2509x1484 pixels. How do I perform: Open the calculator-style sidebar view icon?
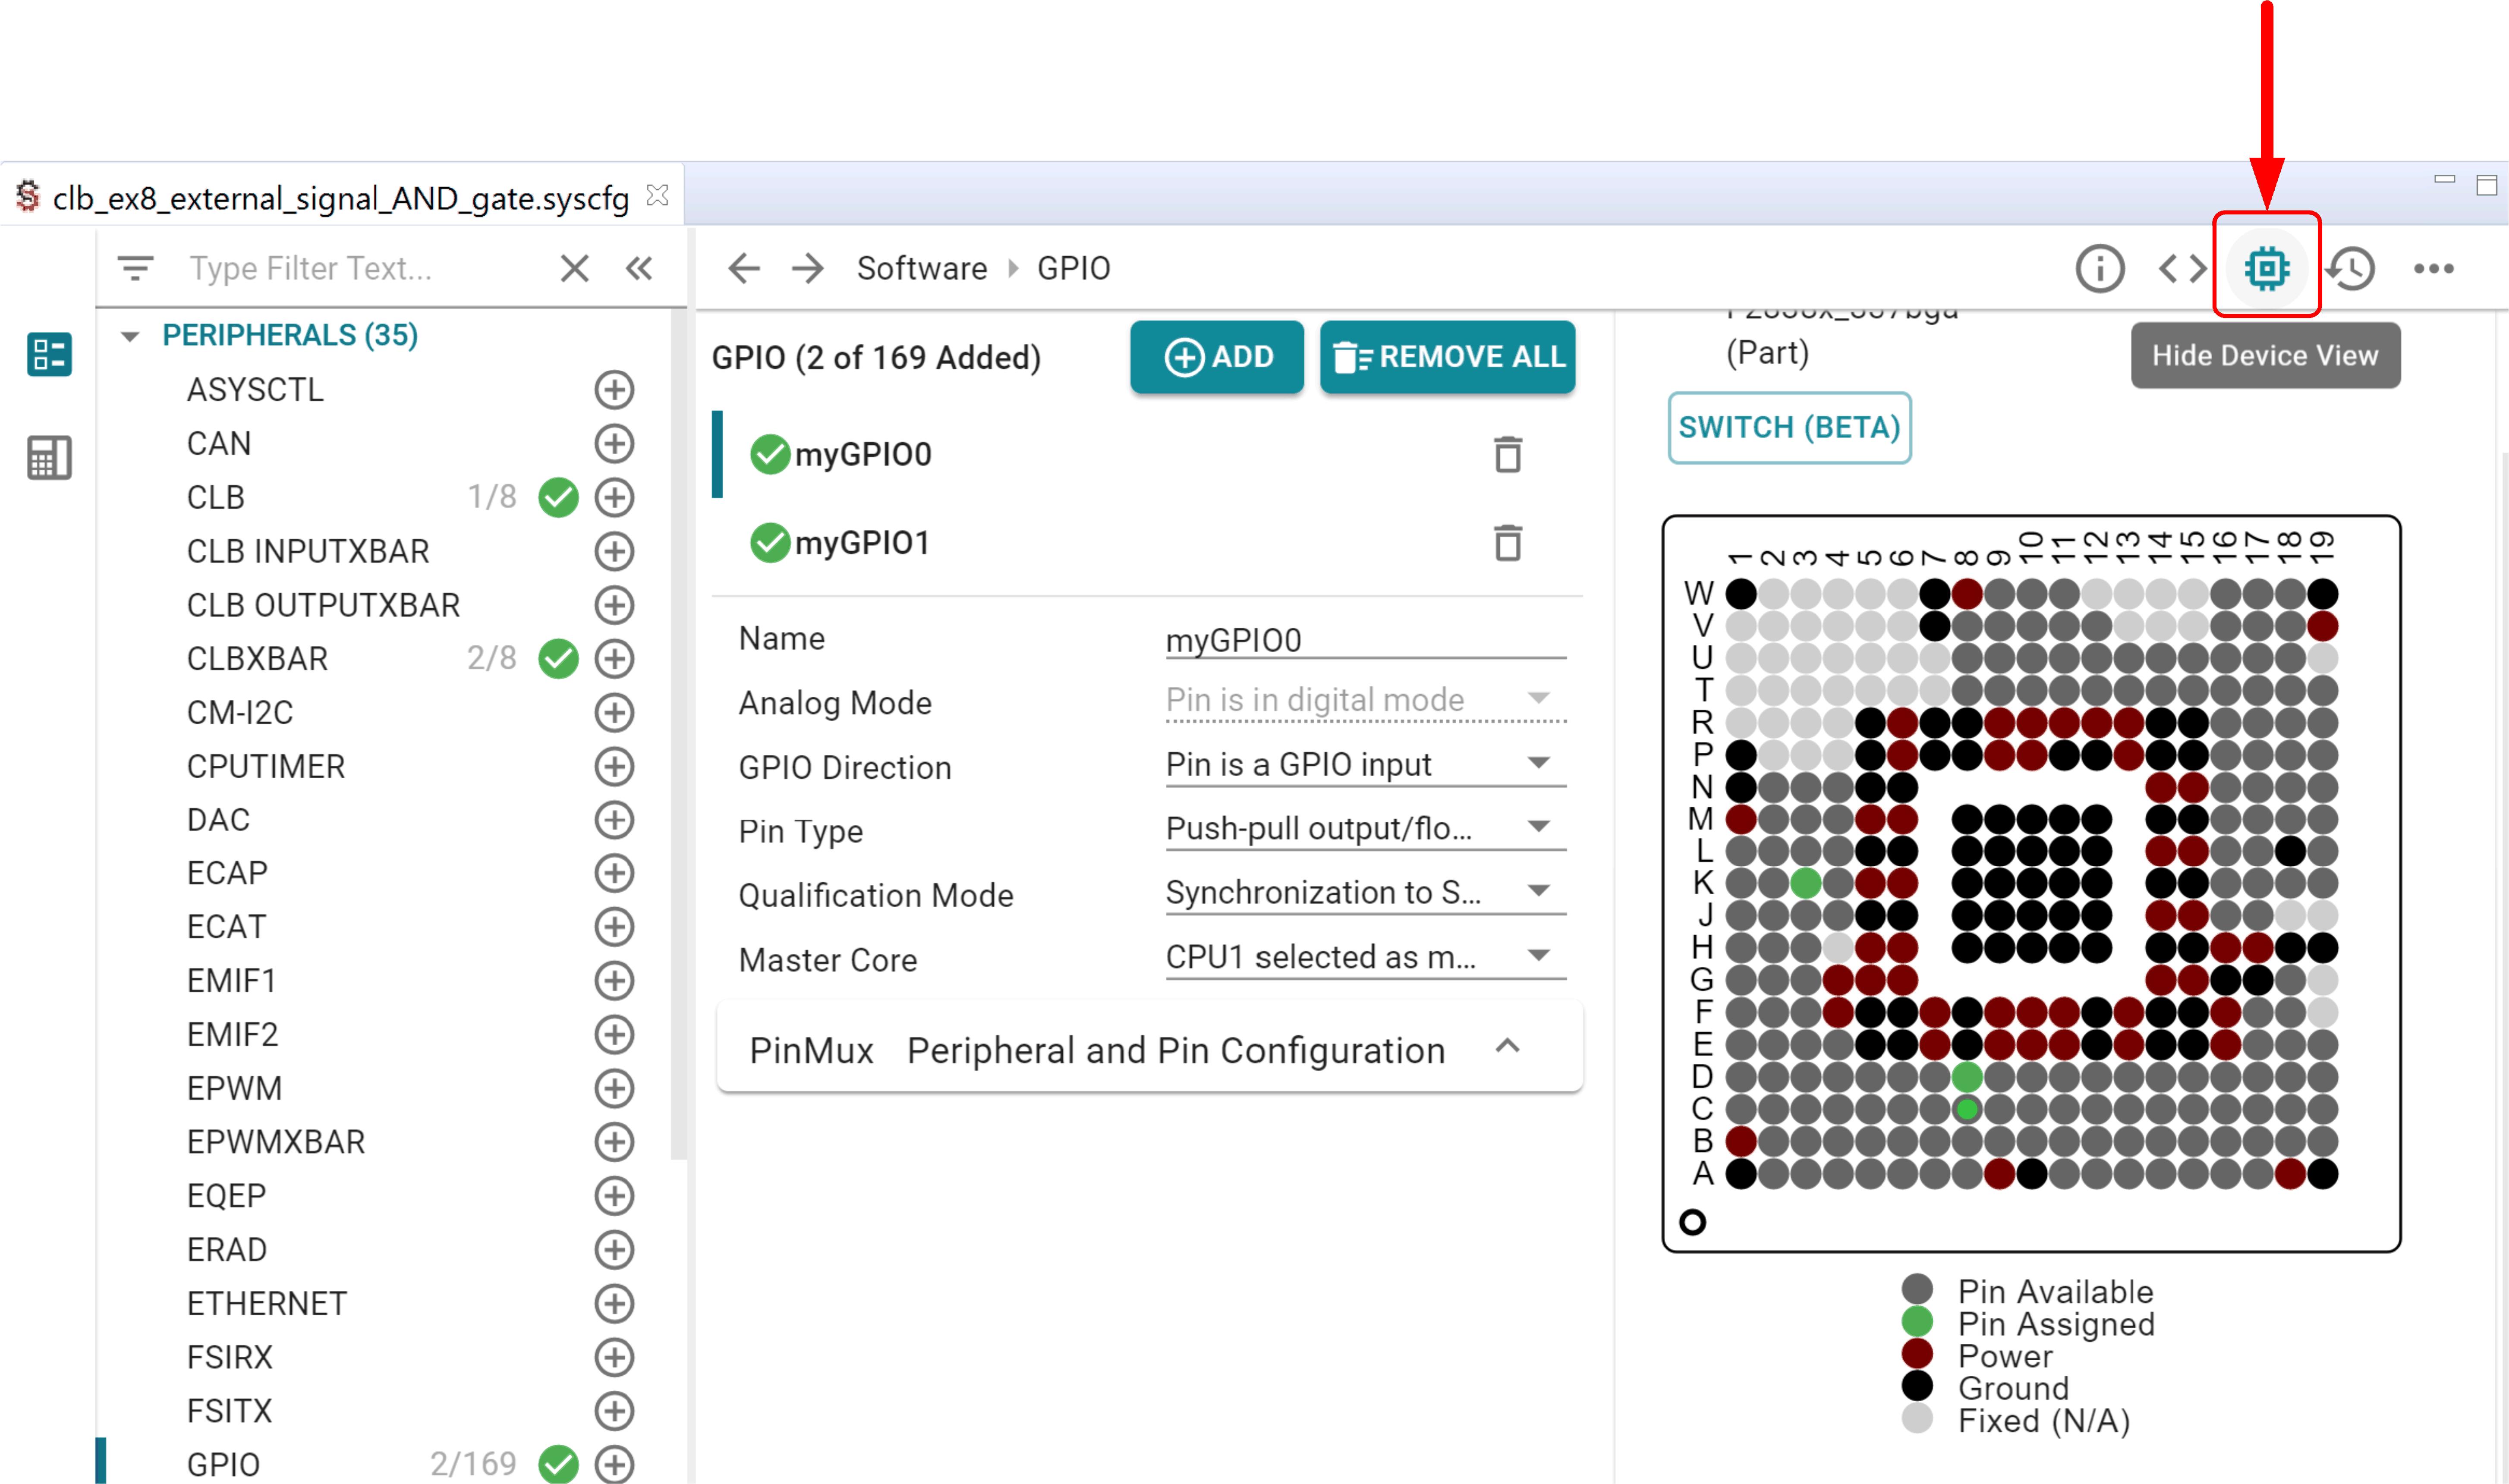[49, 458]
